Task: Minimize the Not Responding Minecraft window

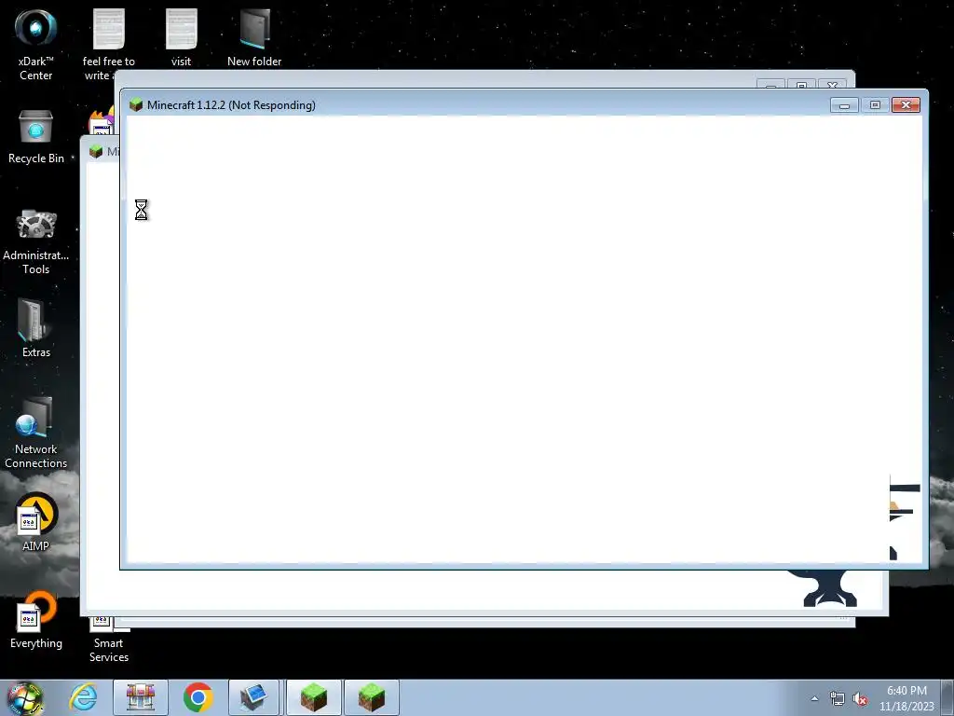Action: click(x=844, y=104)
